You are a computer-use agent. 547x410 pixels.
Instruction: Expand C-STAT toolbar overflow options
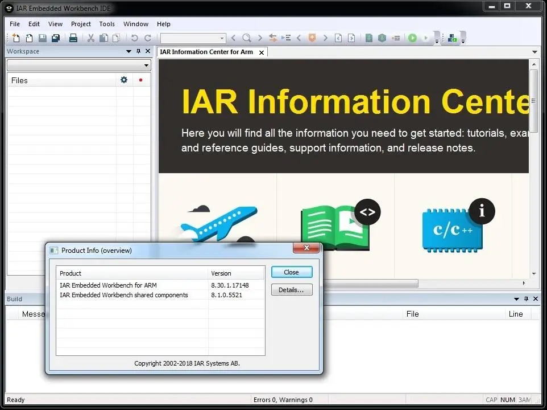[x=463, y=42]
